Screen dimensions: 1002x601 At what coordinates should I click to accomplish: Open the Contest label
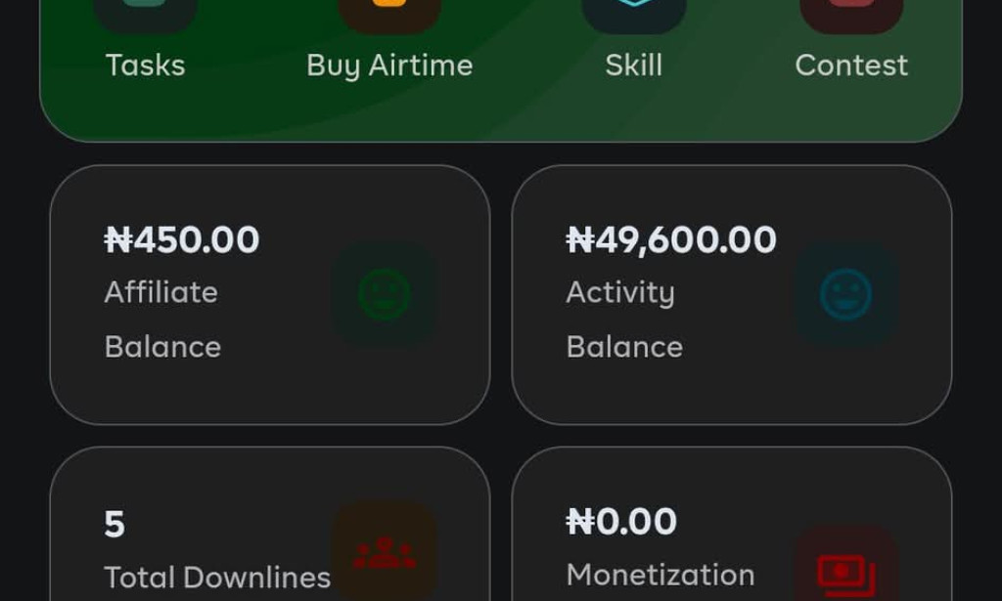tap(851, 65)
